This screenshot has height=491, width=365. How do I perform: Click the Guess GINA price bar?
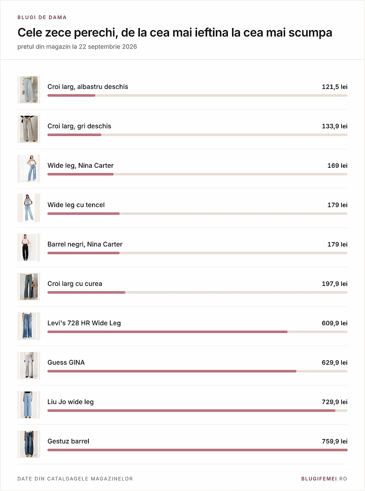point(198,371)
